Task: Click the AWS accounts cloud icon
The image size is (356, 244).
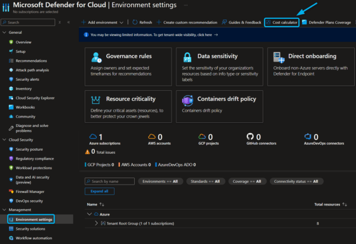Action: pyautogui.click(x=152, y=137)
